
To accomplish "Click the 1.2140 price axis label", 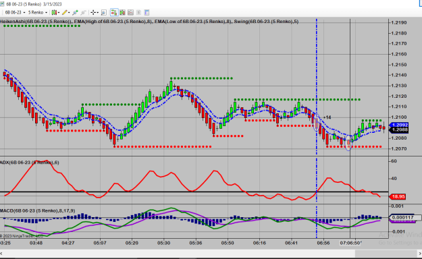I will tap(399, 75).
